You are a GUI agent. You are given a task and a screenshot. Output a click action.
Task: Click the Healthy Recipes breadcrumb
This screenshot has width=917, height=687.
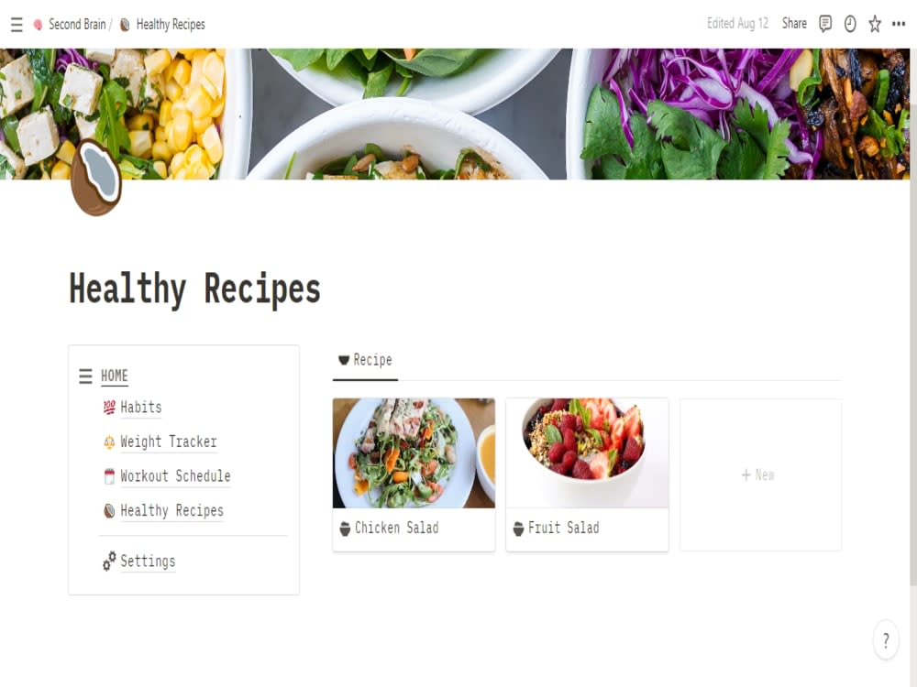[162, 25]
